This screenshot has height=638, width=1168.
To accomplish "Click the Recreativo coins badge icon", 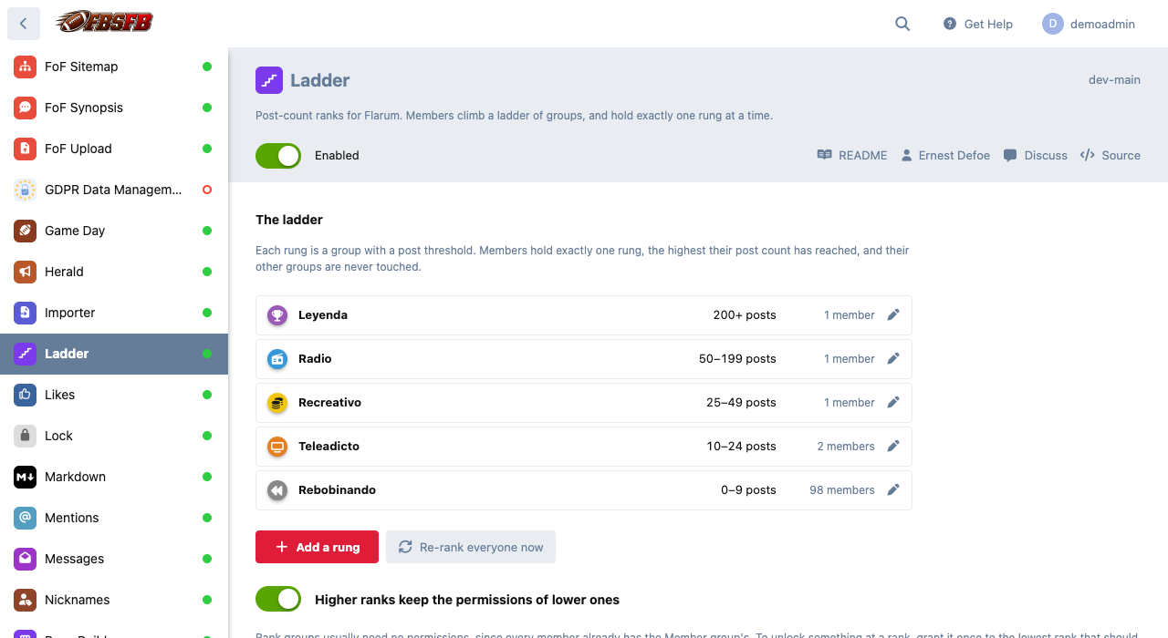I will click(277, 403).
